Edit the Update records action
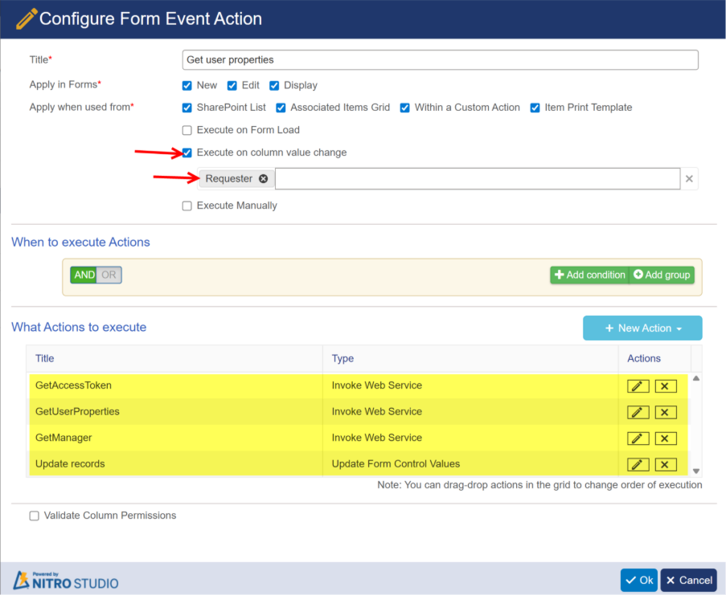Viewport: 726px width, 595px height. [x=638, y=465]
